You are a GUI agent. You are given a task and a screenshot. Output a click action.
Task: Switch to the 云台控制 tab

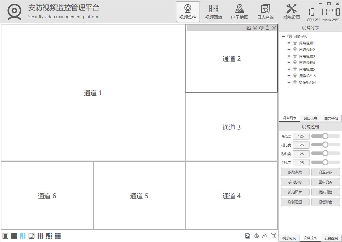(x=331, y=238)
